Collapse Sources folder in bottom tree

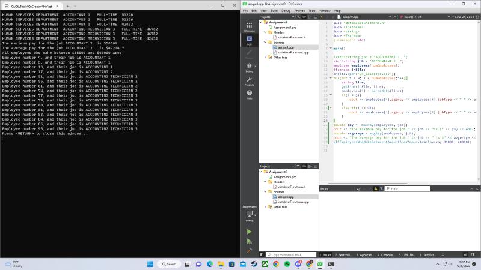(x=265, y=191)
